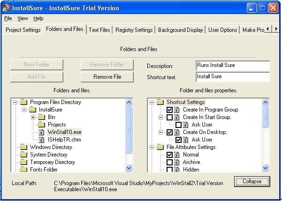Toggle Create In Start Group checkbox
Screen dimensions: 282x201
coord(169,117)
